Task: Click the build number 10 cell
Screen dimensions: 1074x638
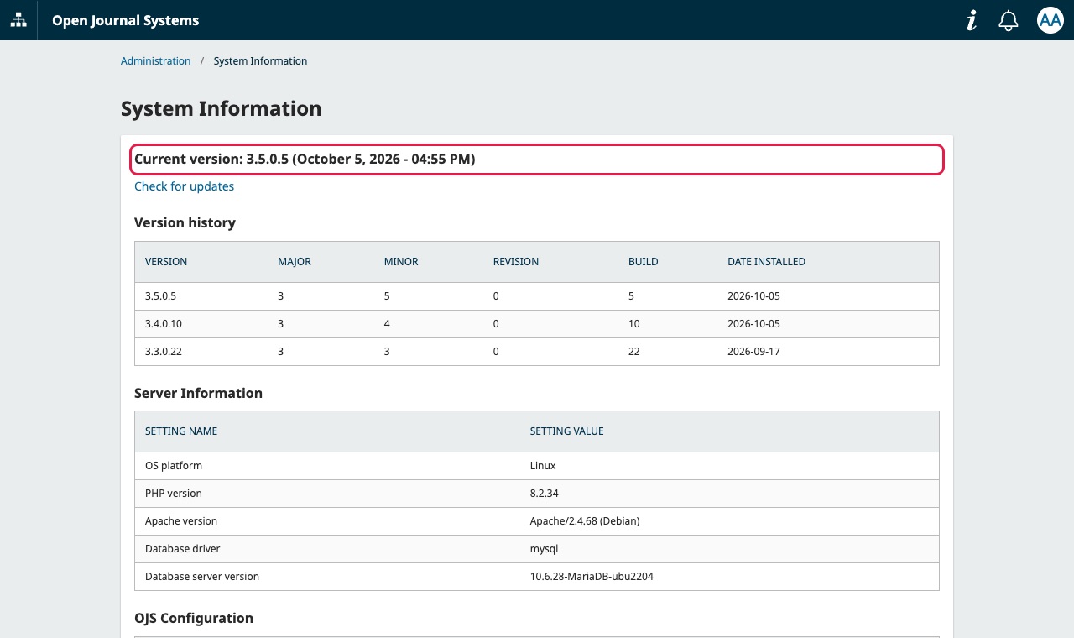Action: coord(634,324)
